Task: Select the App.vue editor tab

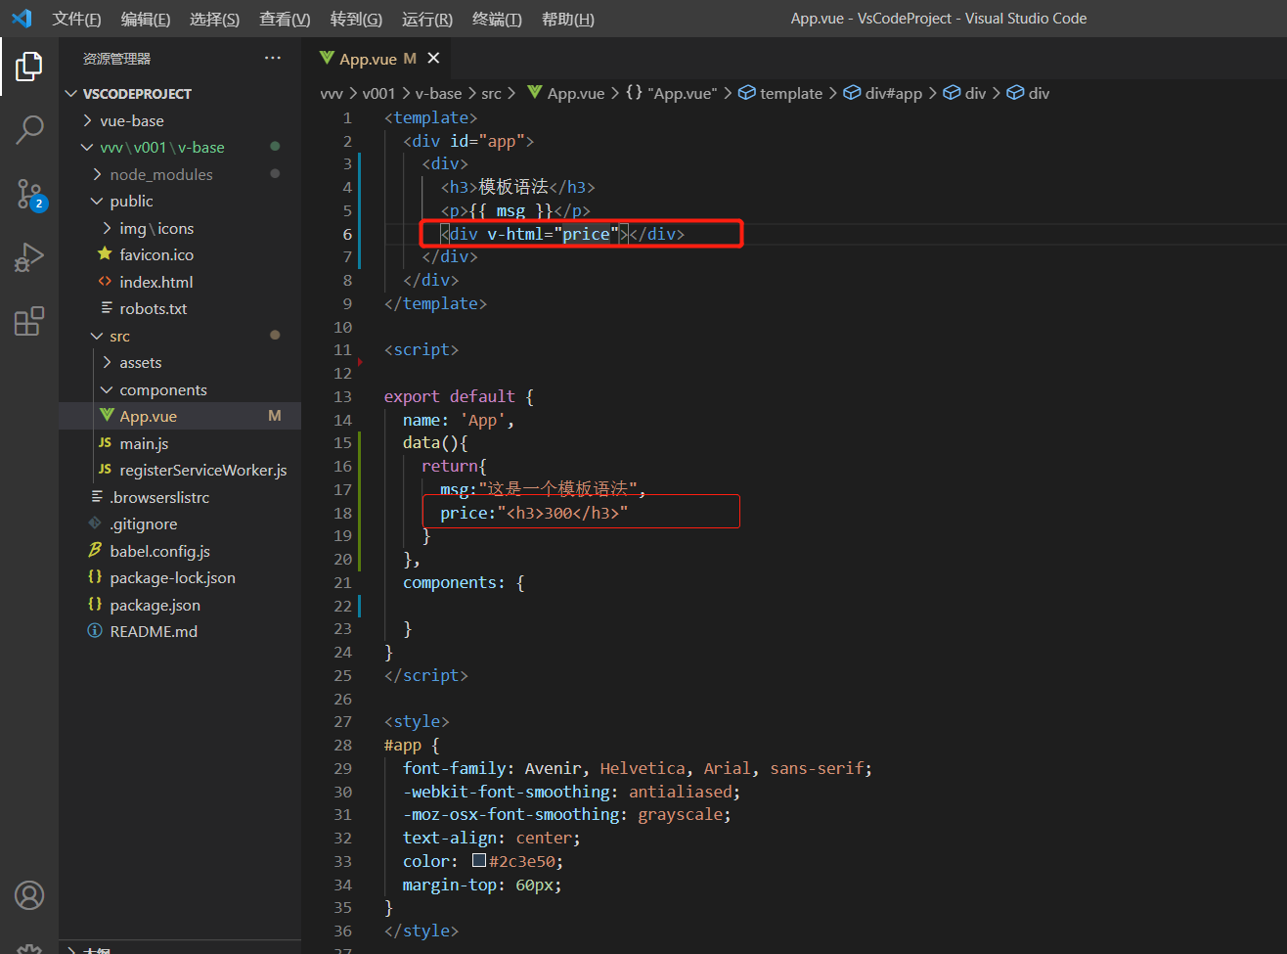Action: click(x=377, y=59)
